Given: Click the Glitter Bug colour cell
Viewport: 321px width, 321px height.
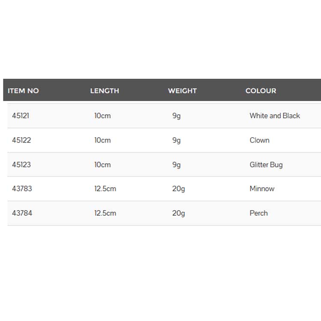Looking at the screenshot, I should click(266, 165).
